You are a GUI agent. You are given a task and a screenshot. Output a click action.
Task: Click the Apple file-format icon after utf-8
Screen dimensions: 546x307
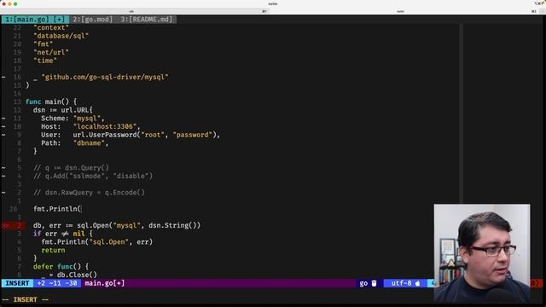(417, 283)
